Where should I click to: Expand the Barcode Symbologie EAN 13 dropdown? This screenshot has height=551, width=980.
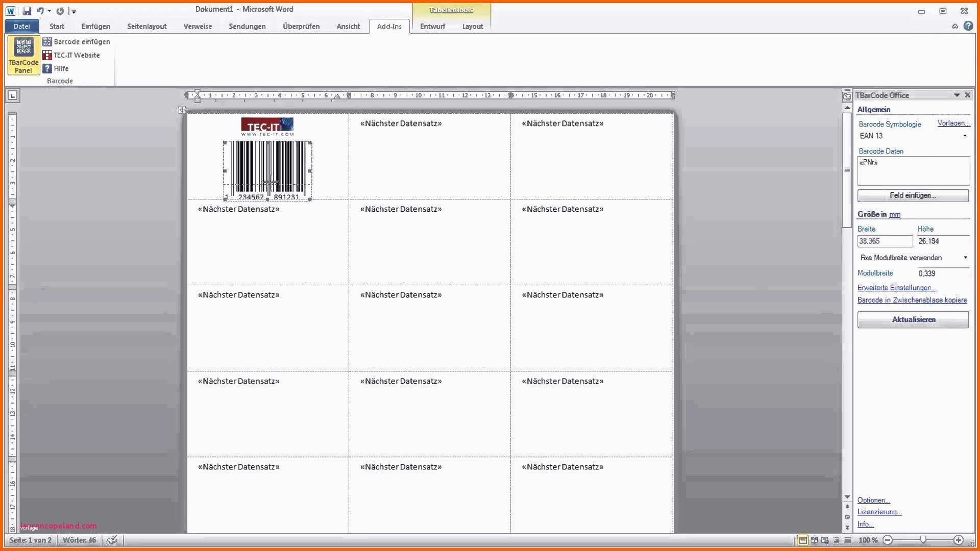pyautogui.click(x=965, y=136)
